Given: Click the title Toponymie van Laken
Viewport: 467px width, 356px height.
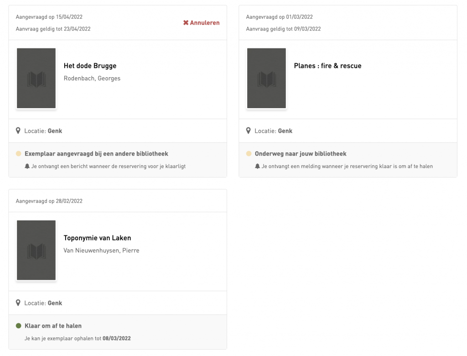Looking at the screenshot, I should pyautogui.click(x=97, y=238).
